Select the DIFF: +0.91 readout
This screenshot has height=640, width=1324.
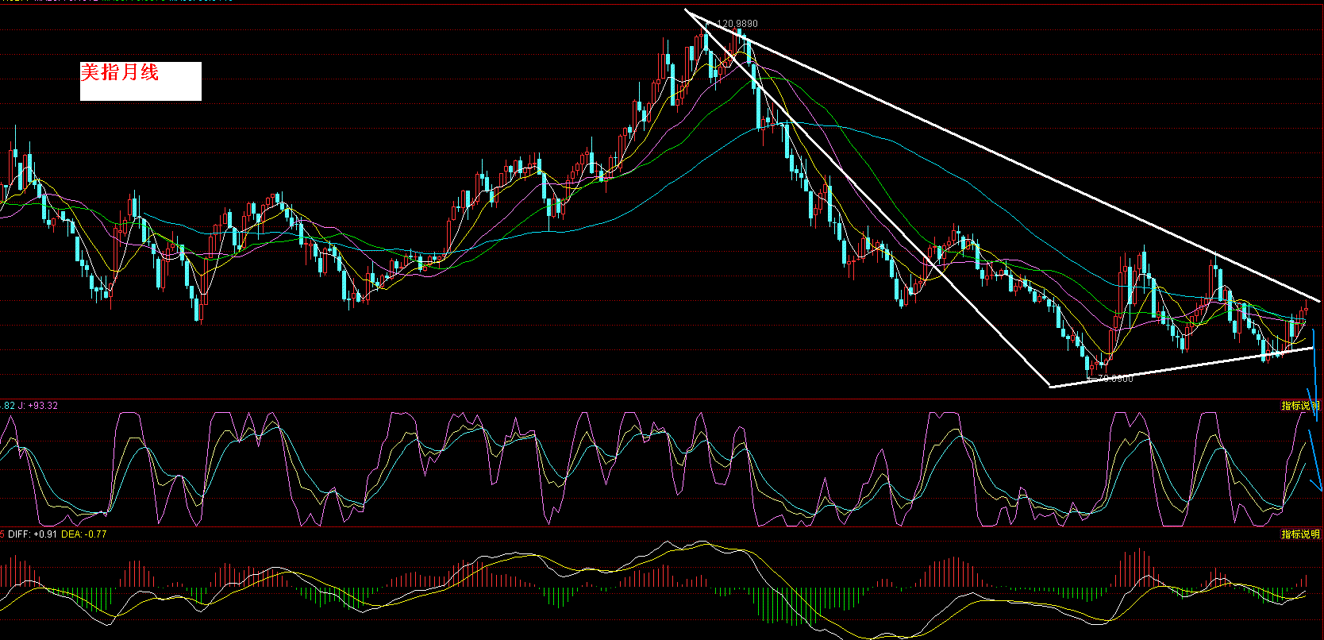[33, 534]
